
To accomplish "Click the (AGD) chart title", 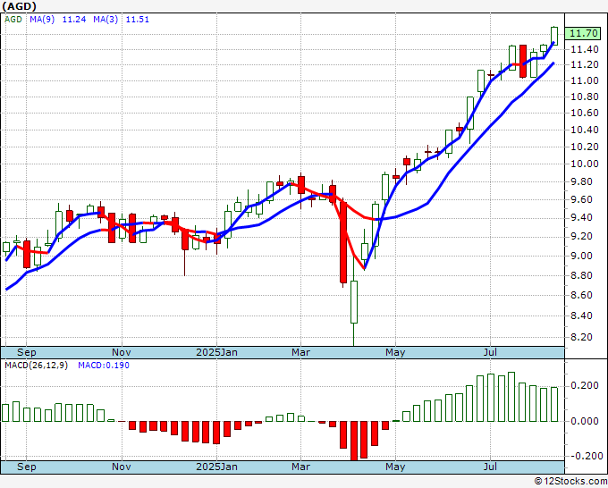I will 19,6.
